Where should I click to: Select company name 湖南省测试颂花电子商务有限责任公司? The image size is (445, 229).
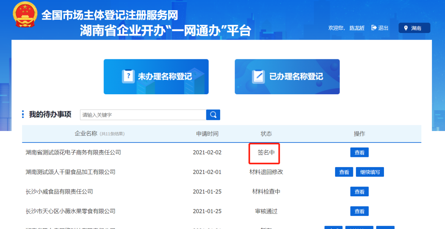coord(73,153)
